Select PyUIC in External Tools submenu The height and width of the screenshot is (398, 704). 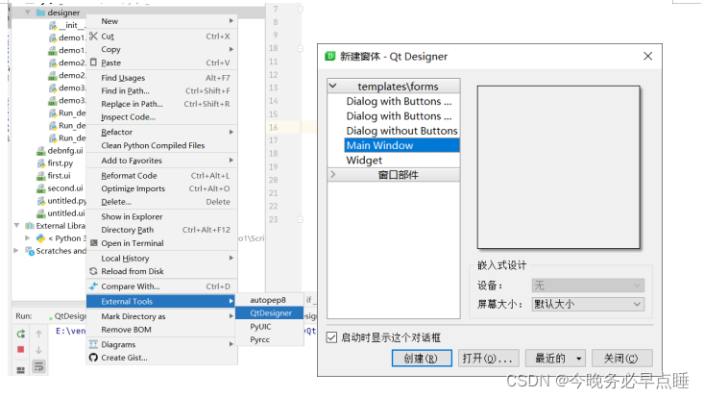(269, 327)
